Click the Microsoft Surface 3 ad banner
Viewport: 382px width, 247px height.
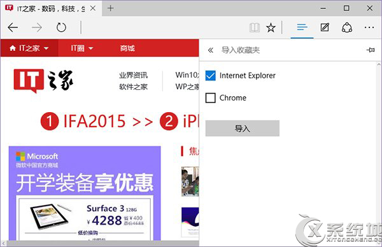(x=85, y=194)
